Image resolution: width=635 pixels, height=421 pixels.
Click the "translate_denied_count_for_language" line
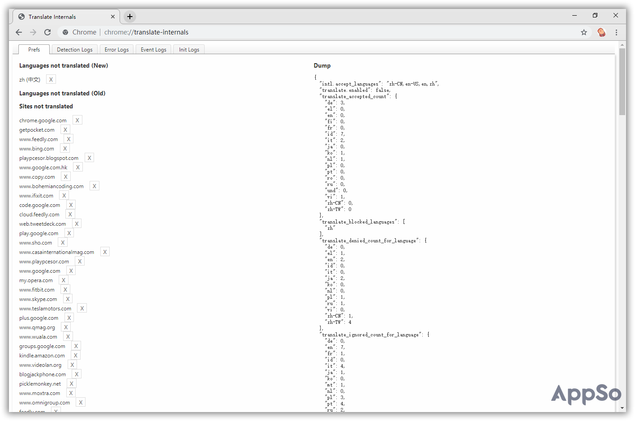point(373,241)
